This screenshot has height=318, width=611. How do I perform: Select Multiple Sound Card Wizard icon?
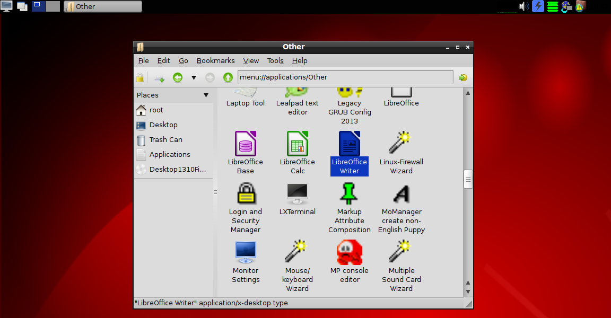coord(400,251)
